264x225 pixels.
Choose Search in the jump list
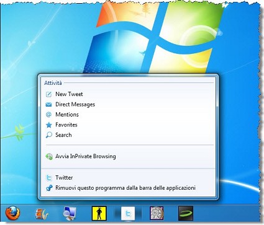tap(128, 135)
